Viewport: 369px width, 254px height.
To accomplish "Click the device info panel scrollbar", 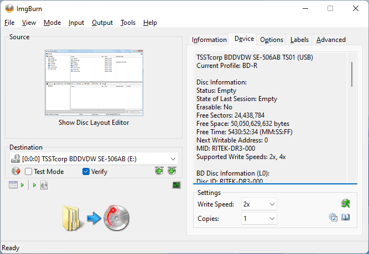I will click(x=352, y=74).
